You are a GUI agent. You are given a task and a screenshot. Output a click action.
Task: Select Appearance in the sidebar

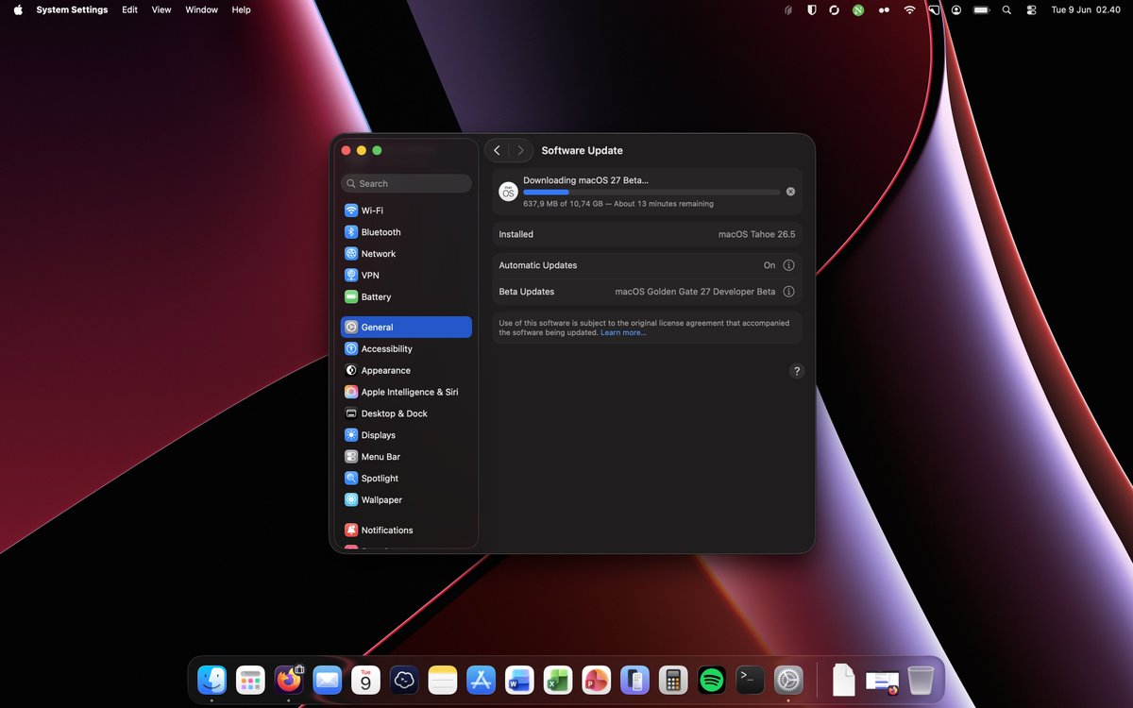406,371
